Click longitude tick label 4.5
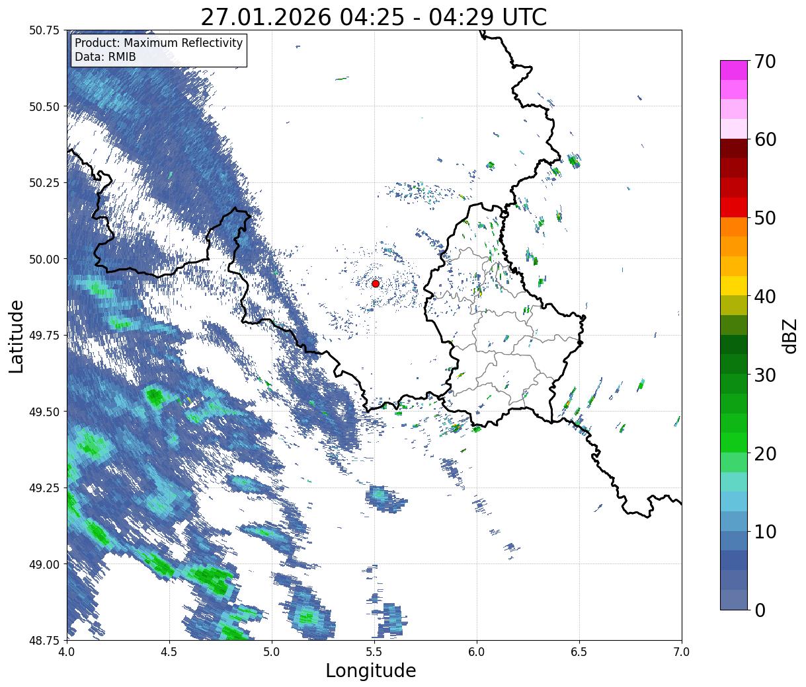Viewport: 806px width, 687px height. (169, 652)
